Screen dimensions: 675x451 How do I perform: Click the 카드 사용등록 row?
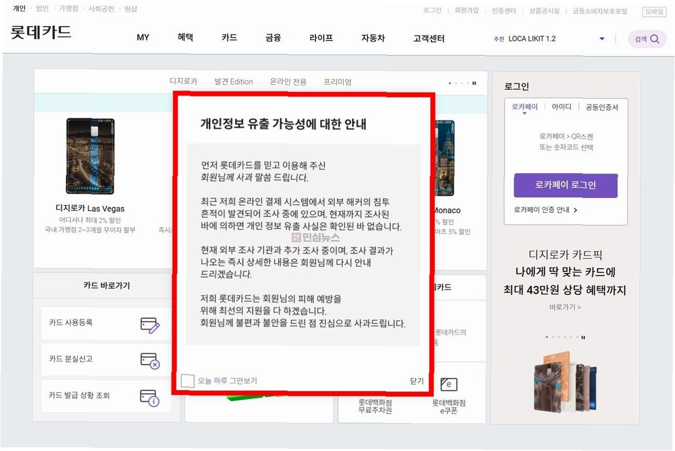(106, 323)
